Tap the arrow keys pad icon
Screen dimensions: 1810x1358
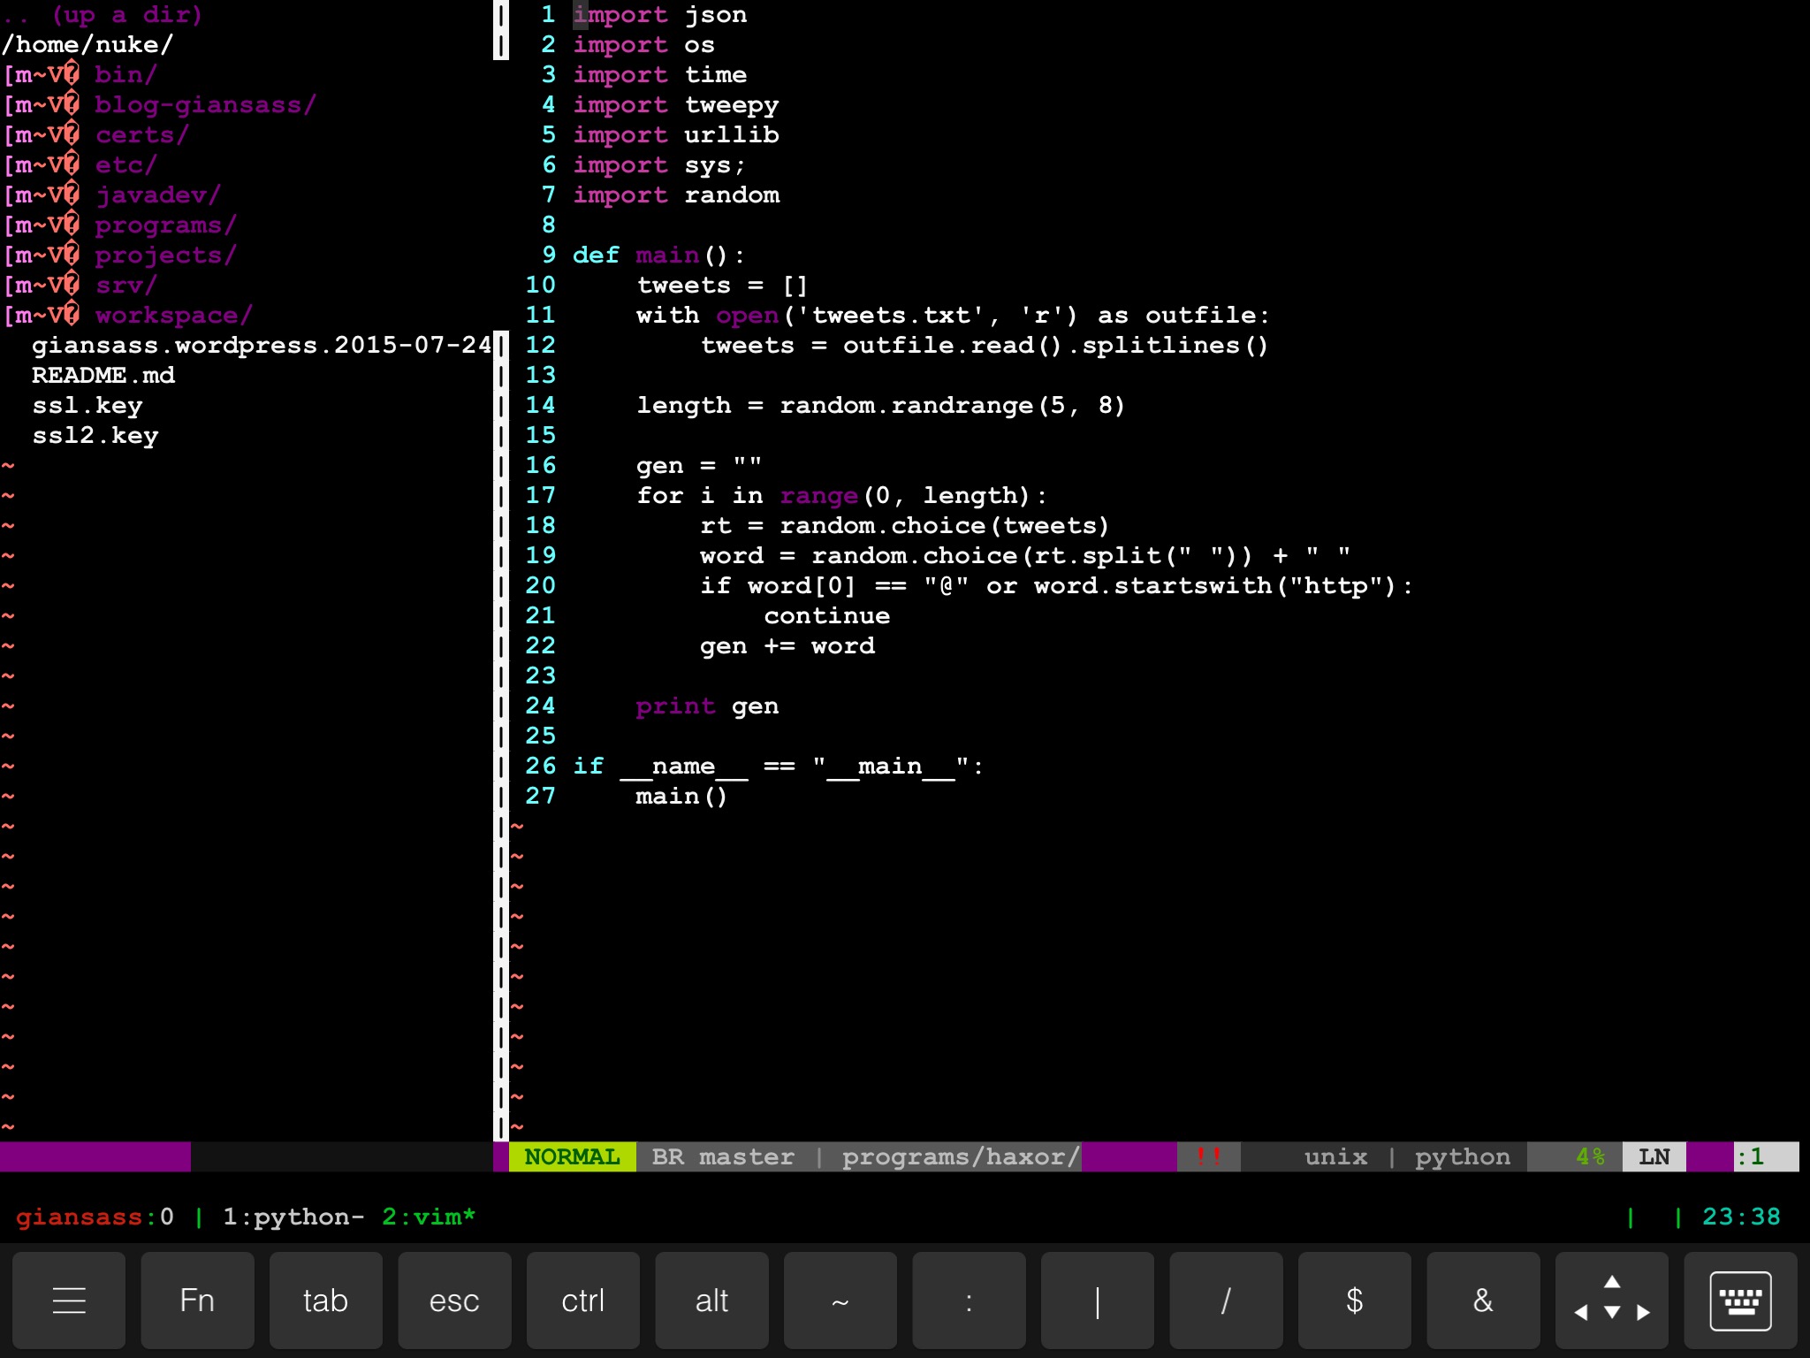[1612, 1301]
